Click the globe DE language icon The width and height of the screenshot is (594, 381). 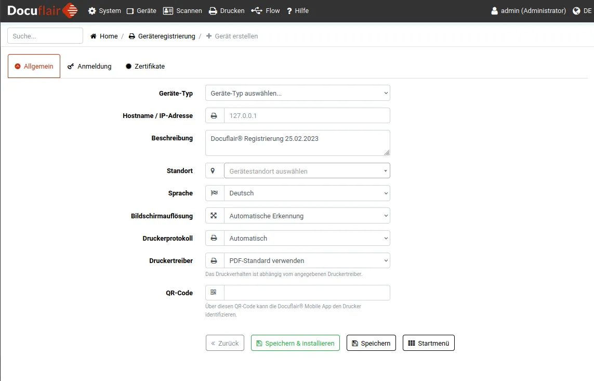[576, 11]
